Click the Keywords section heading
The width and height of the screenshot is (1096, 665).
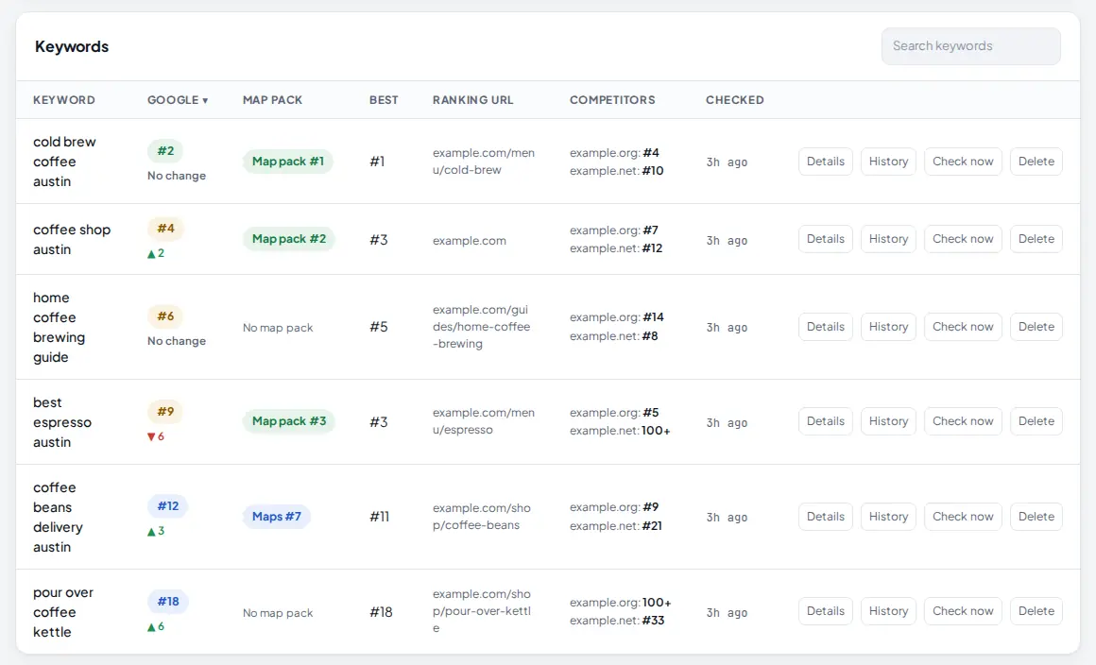point(72,47)
